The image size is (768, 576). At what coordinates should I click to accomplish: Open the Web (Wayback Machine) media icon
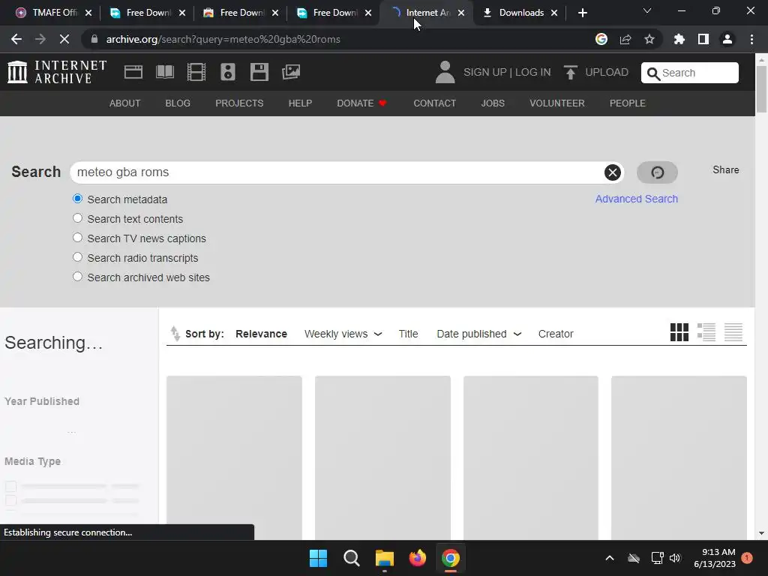[133, 72]
